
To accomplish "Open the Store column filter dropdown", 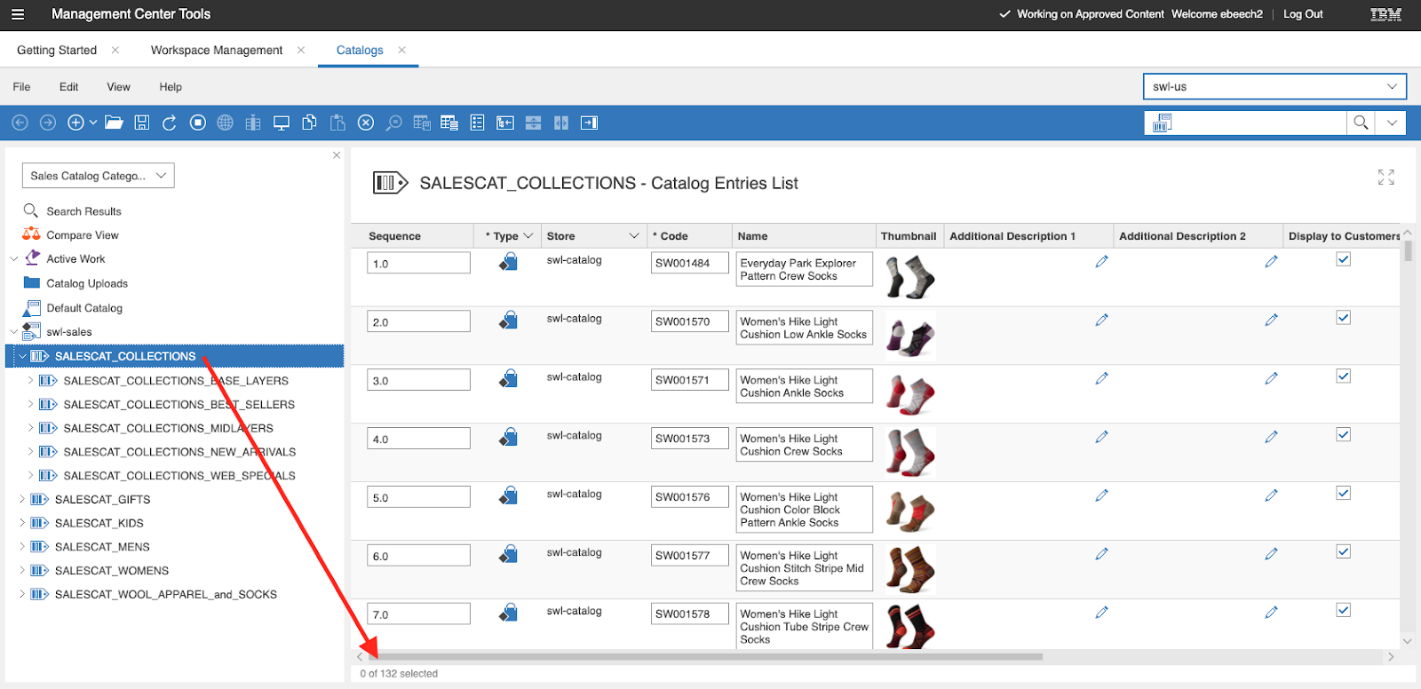I will pyautogui.click(x=634, y=236).
